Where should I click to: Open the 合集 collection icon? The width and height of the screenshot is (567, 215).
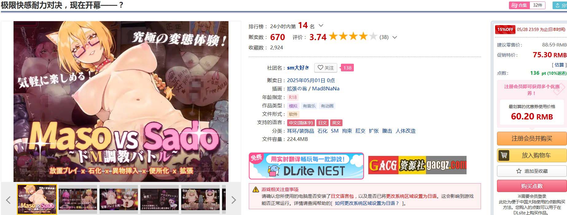514,5
